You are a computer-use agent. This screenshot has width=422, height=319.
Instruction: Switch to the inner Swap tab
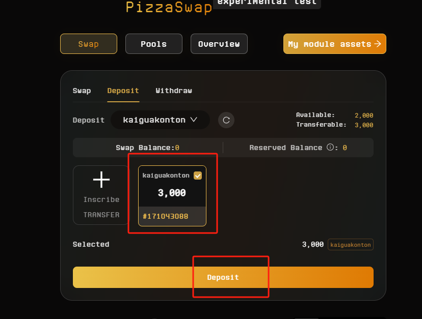[x=82, y=91]
